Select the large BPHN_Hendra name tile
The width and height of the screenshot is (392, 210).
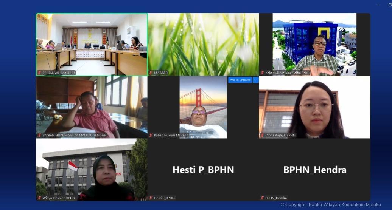[x=314, y=170]
